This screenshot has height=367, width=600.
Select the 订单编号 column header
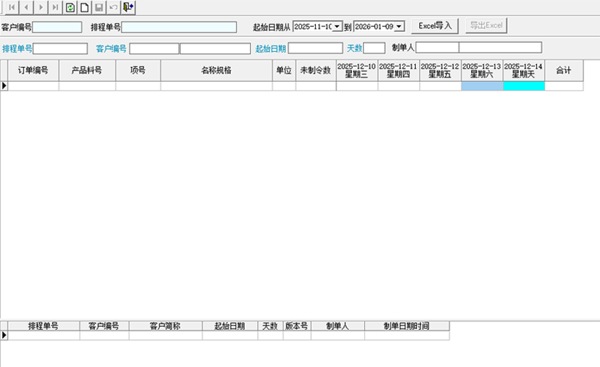(33, 71)
